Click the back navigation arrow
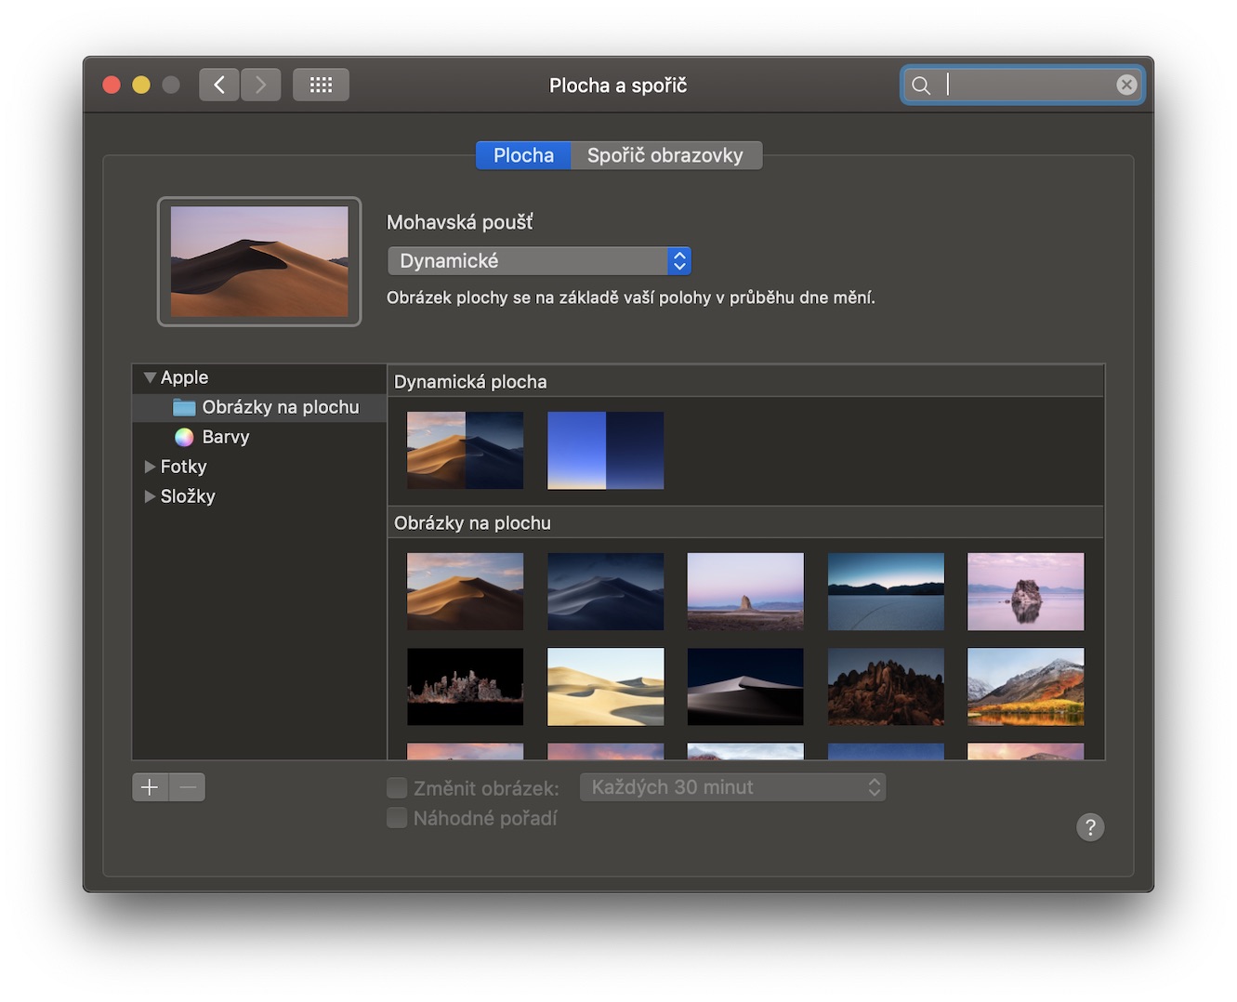Viewport: 1237px width, 1002px height. point(219,86)
